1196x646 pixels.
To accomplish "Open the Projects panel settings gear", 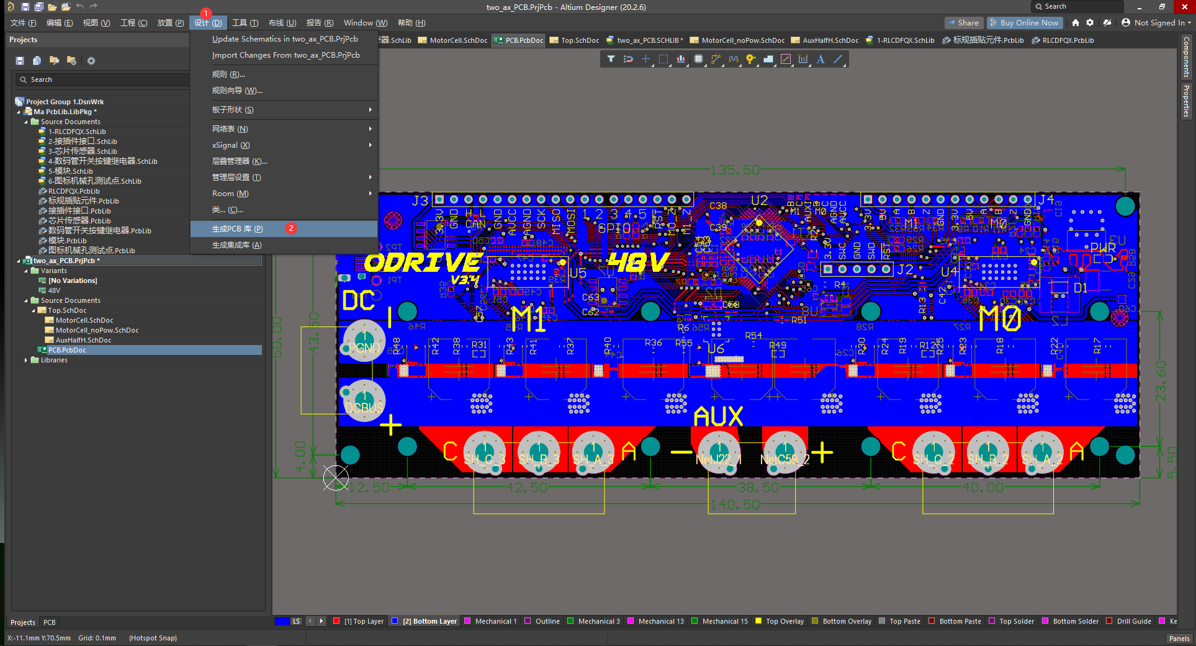I will pyautogui.click(x=91, y=61).
